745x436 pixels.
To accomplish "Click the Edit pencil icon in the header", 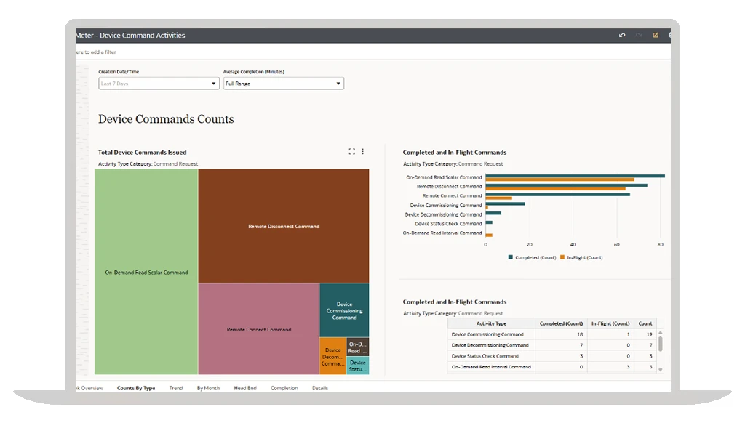I will 656,35.
